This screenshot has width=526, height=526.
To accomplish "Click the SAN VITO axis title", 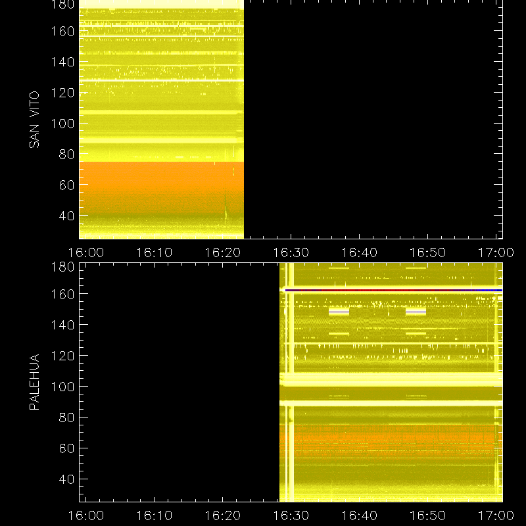I will pos(34,120).
